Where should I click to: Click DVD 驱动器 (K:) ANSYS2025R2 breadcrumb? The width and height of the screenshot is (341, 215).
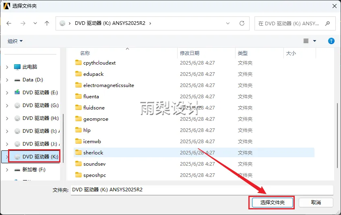coord(110,23)
